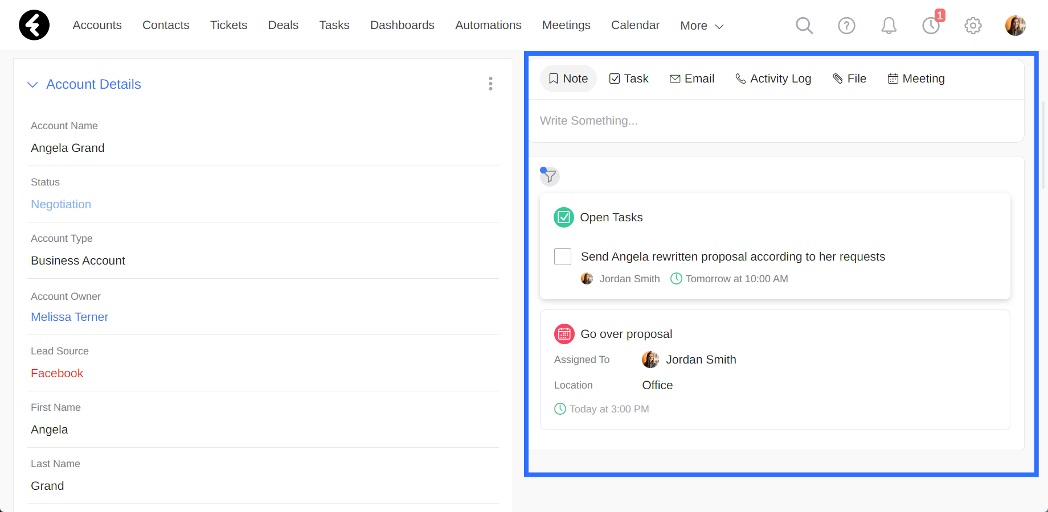Open the help question mark icon
Viewport: 1048px width, 512px height.
[846, 26]
